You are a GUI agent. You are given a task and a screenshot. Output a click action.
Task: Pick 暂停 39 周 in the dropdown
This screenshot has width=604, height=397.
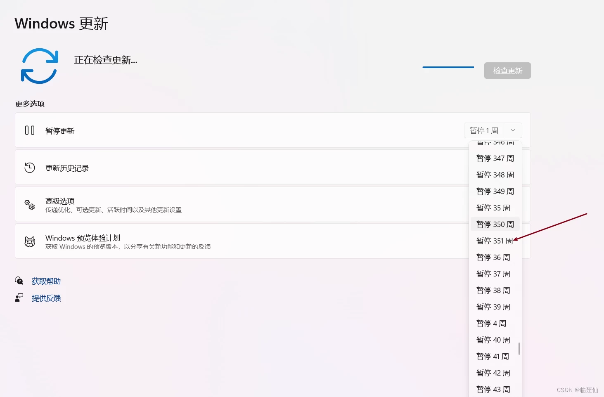coord(495,307)
